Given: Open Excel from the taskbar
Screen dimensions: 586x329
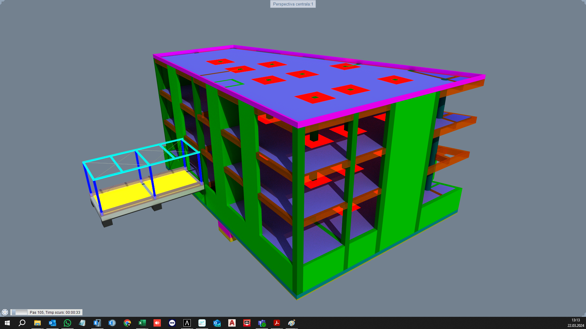Looking at the screenshot, I should click(142, 323).
